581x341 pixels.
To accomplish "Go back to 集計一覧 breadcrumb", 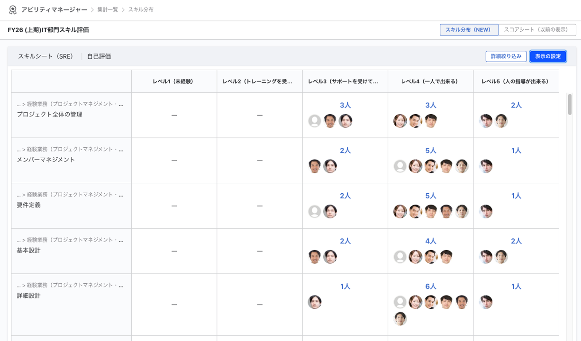I will point(108,9).
